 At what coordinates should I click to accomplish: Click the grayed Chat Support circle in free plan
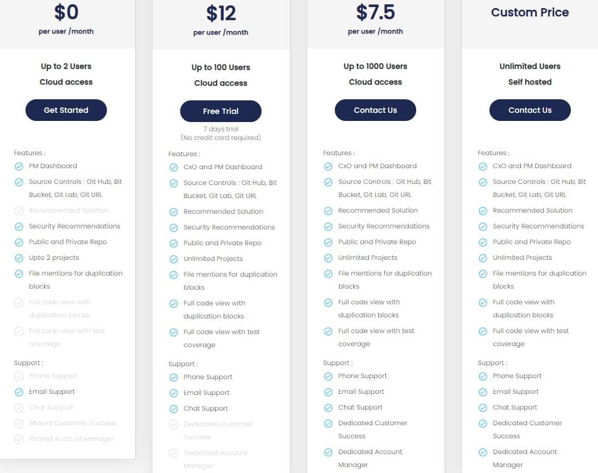20,407
